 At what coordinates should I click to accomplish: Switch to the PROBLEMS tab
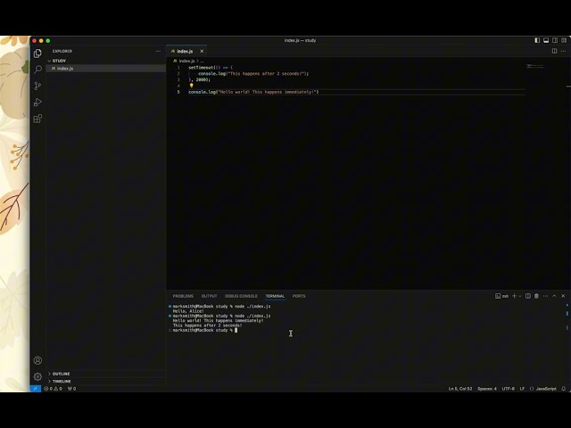(x=183, y=296)
